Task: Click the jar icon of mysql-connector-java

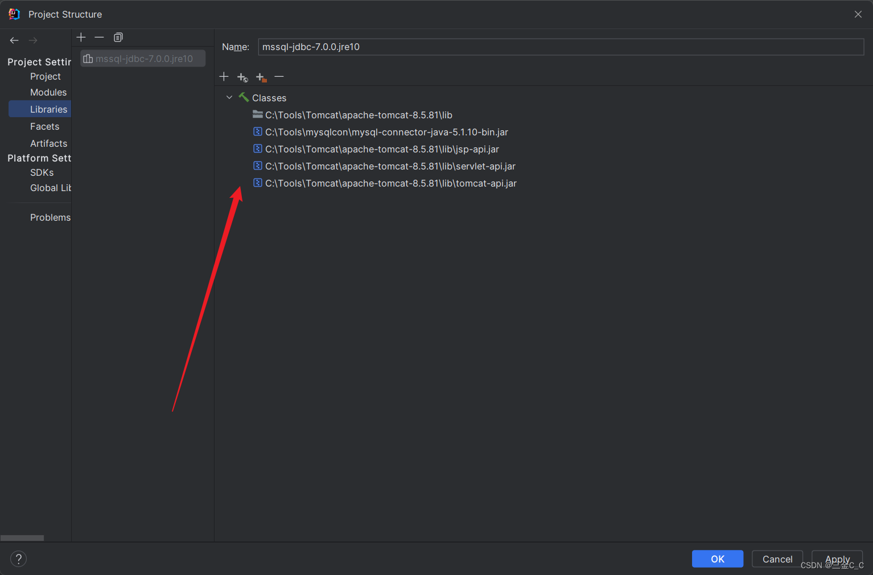Action: pyautogui.click(x=258, y=131)
